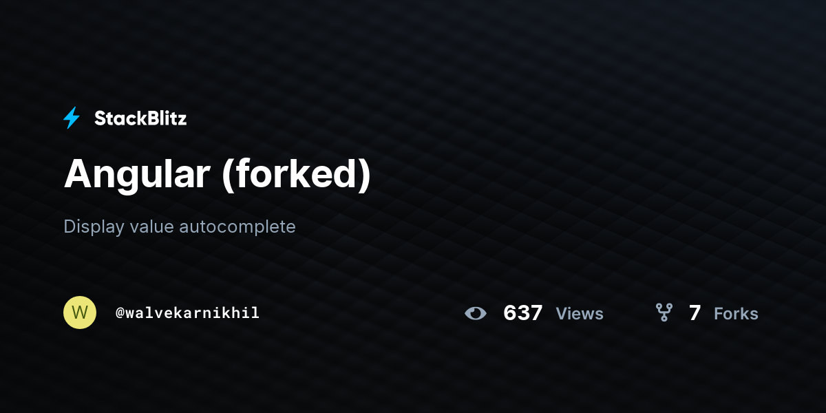The image size is (826, 413).
Task: Click the Stack part of the StackBlitz name
Action: (117, 118)
